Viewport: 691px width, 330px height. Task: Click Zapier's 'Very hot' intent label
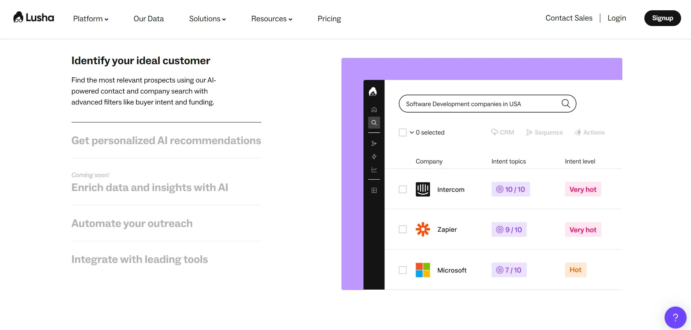tap(583, 230)
